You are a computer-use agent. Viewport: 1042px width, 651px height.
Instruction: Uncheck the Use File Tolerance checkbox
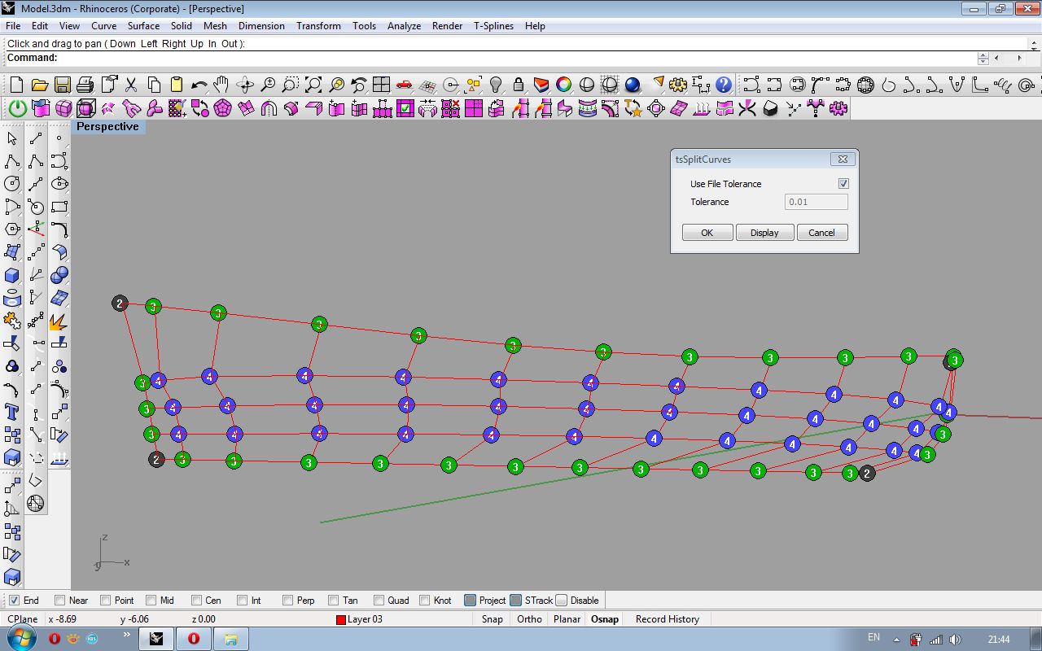click(x=843, y=184)
